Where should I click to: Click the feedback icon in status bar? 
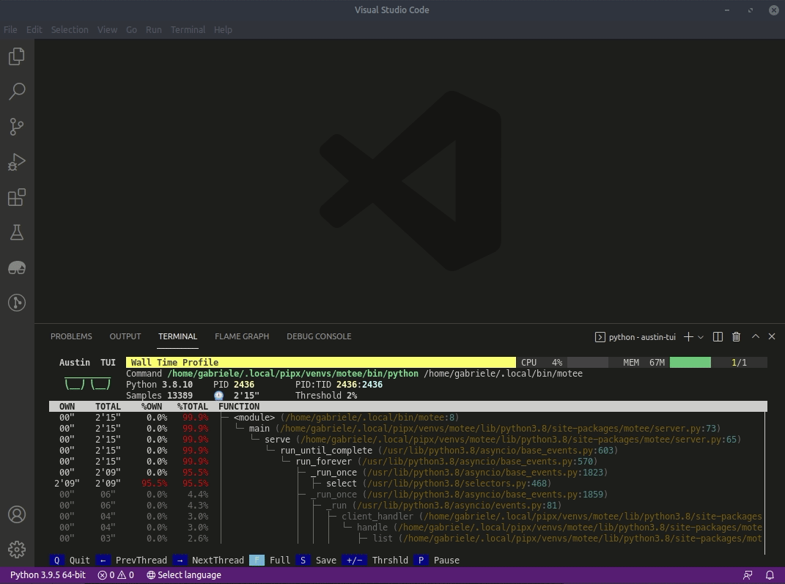[748, 575]
